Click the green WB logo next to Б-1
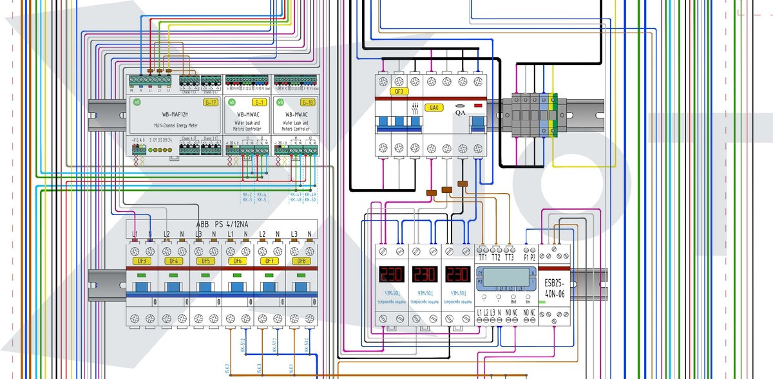This screenshot has height=379, width=773. coord(233,102)
